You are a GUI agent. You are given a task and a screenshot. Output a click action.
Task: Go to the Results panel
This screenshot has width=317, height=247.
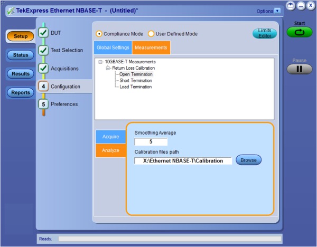point(20,74)
